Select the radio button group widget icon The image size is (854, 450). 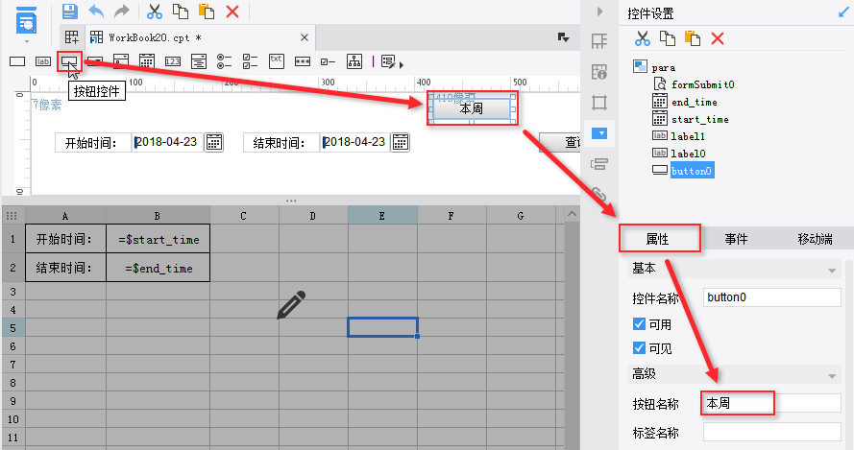point(224,61)
